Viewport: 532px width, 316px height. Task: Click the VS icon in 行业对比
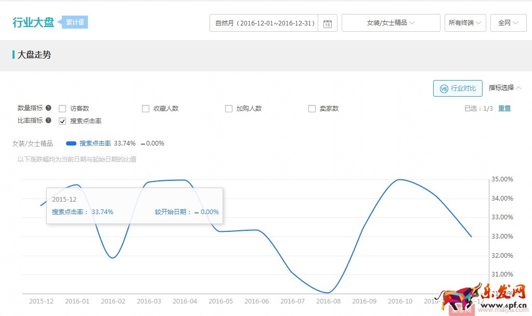(x=444, y=88)
